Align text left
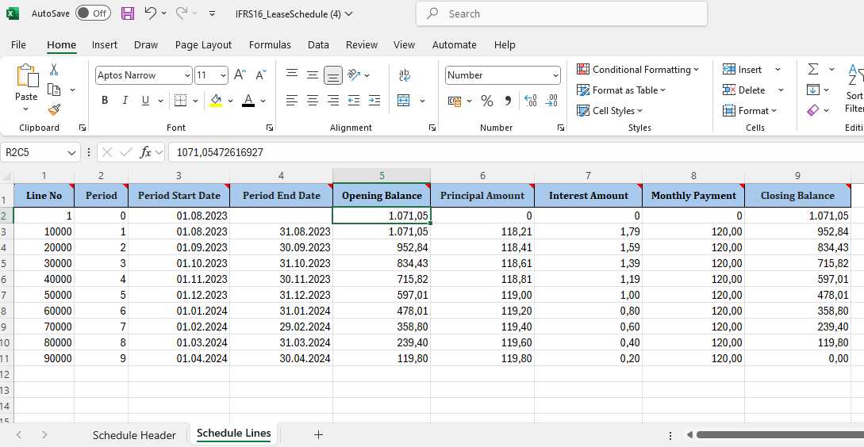Image resolution: width=864 pixels, height=447 pixels. pyautogui.click(x=292, y=100)
